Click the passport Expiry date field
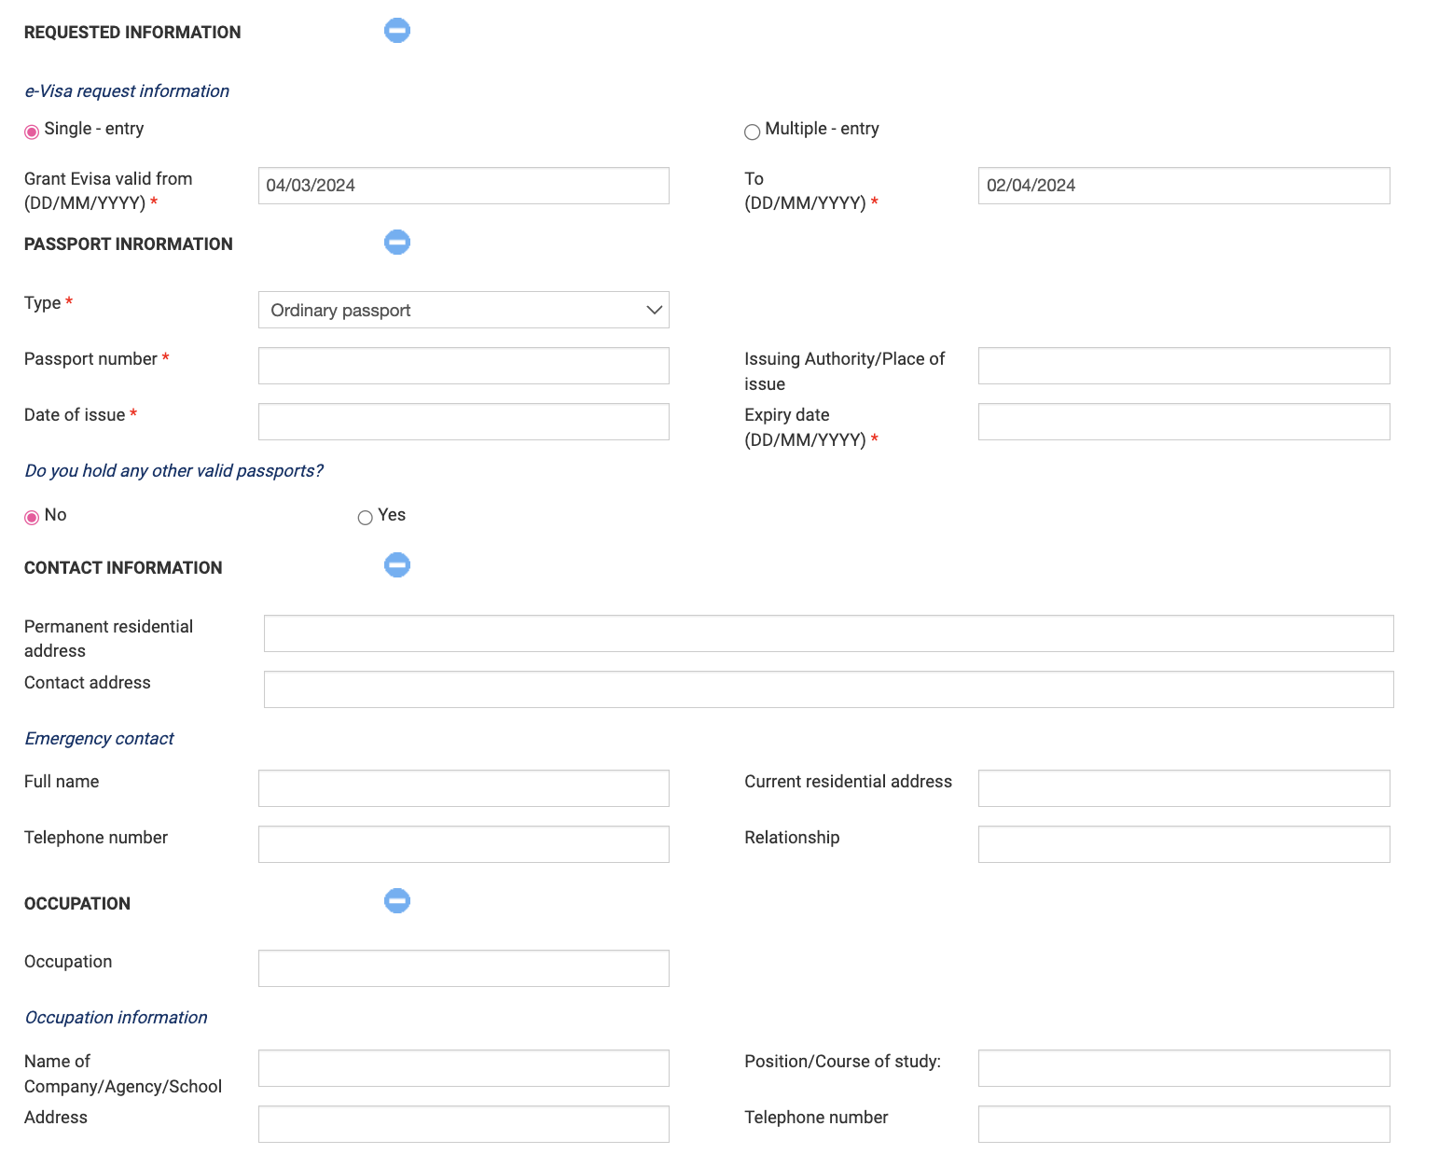Viewport: 1453px width, 1168px height. point(1183,422)
